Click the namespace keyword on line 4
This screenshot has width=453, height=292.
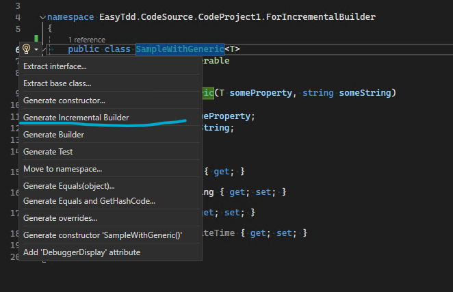click(x=70, y=17)
